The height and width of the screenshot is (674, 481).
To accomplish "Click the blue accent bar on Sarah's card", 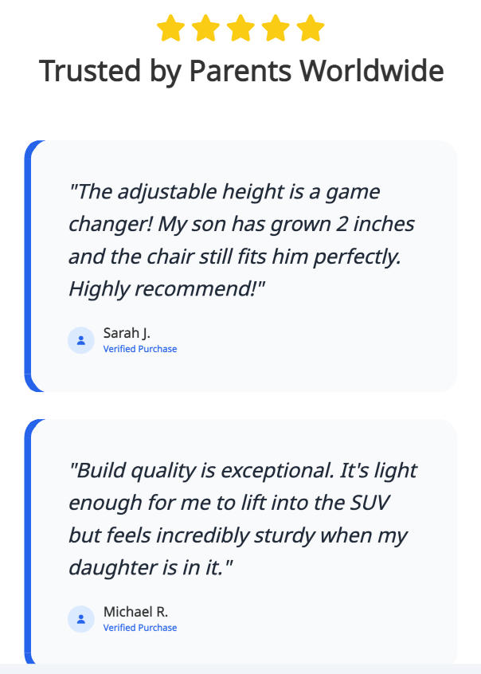I will [29, 266].
